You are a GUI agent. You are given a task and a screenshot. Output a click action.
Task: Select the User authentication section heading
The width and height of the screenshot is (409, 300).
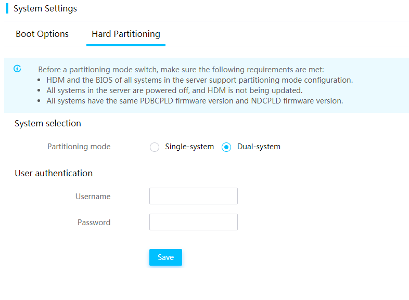[54, 173]
